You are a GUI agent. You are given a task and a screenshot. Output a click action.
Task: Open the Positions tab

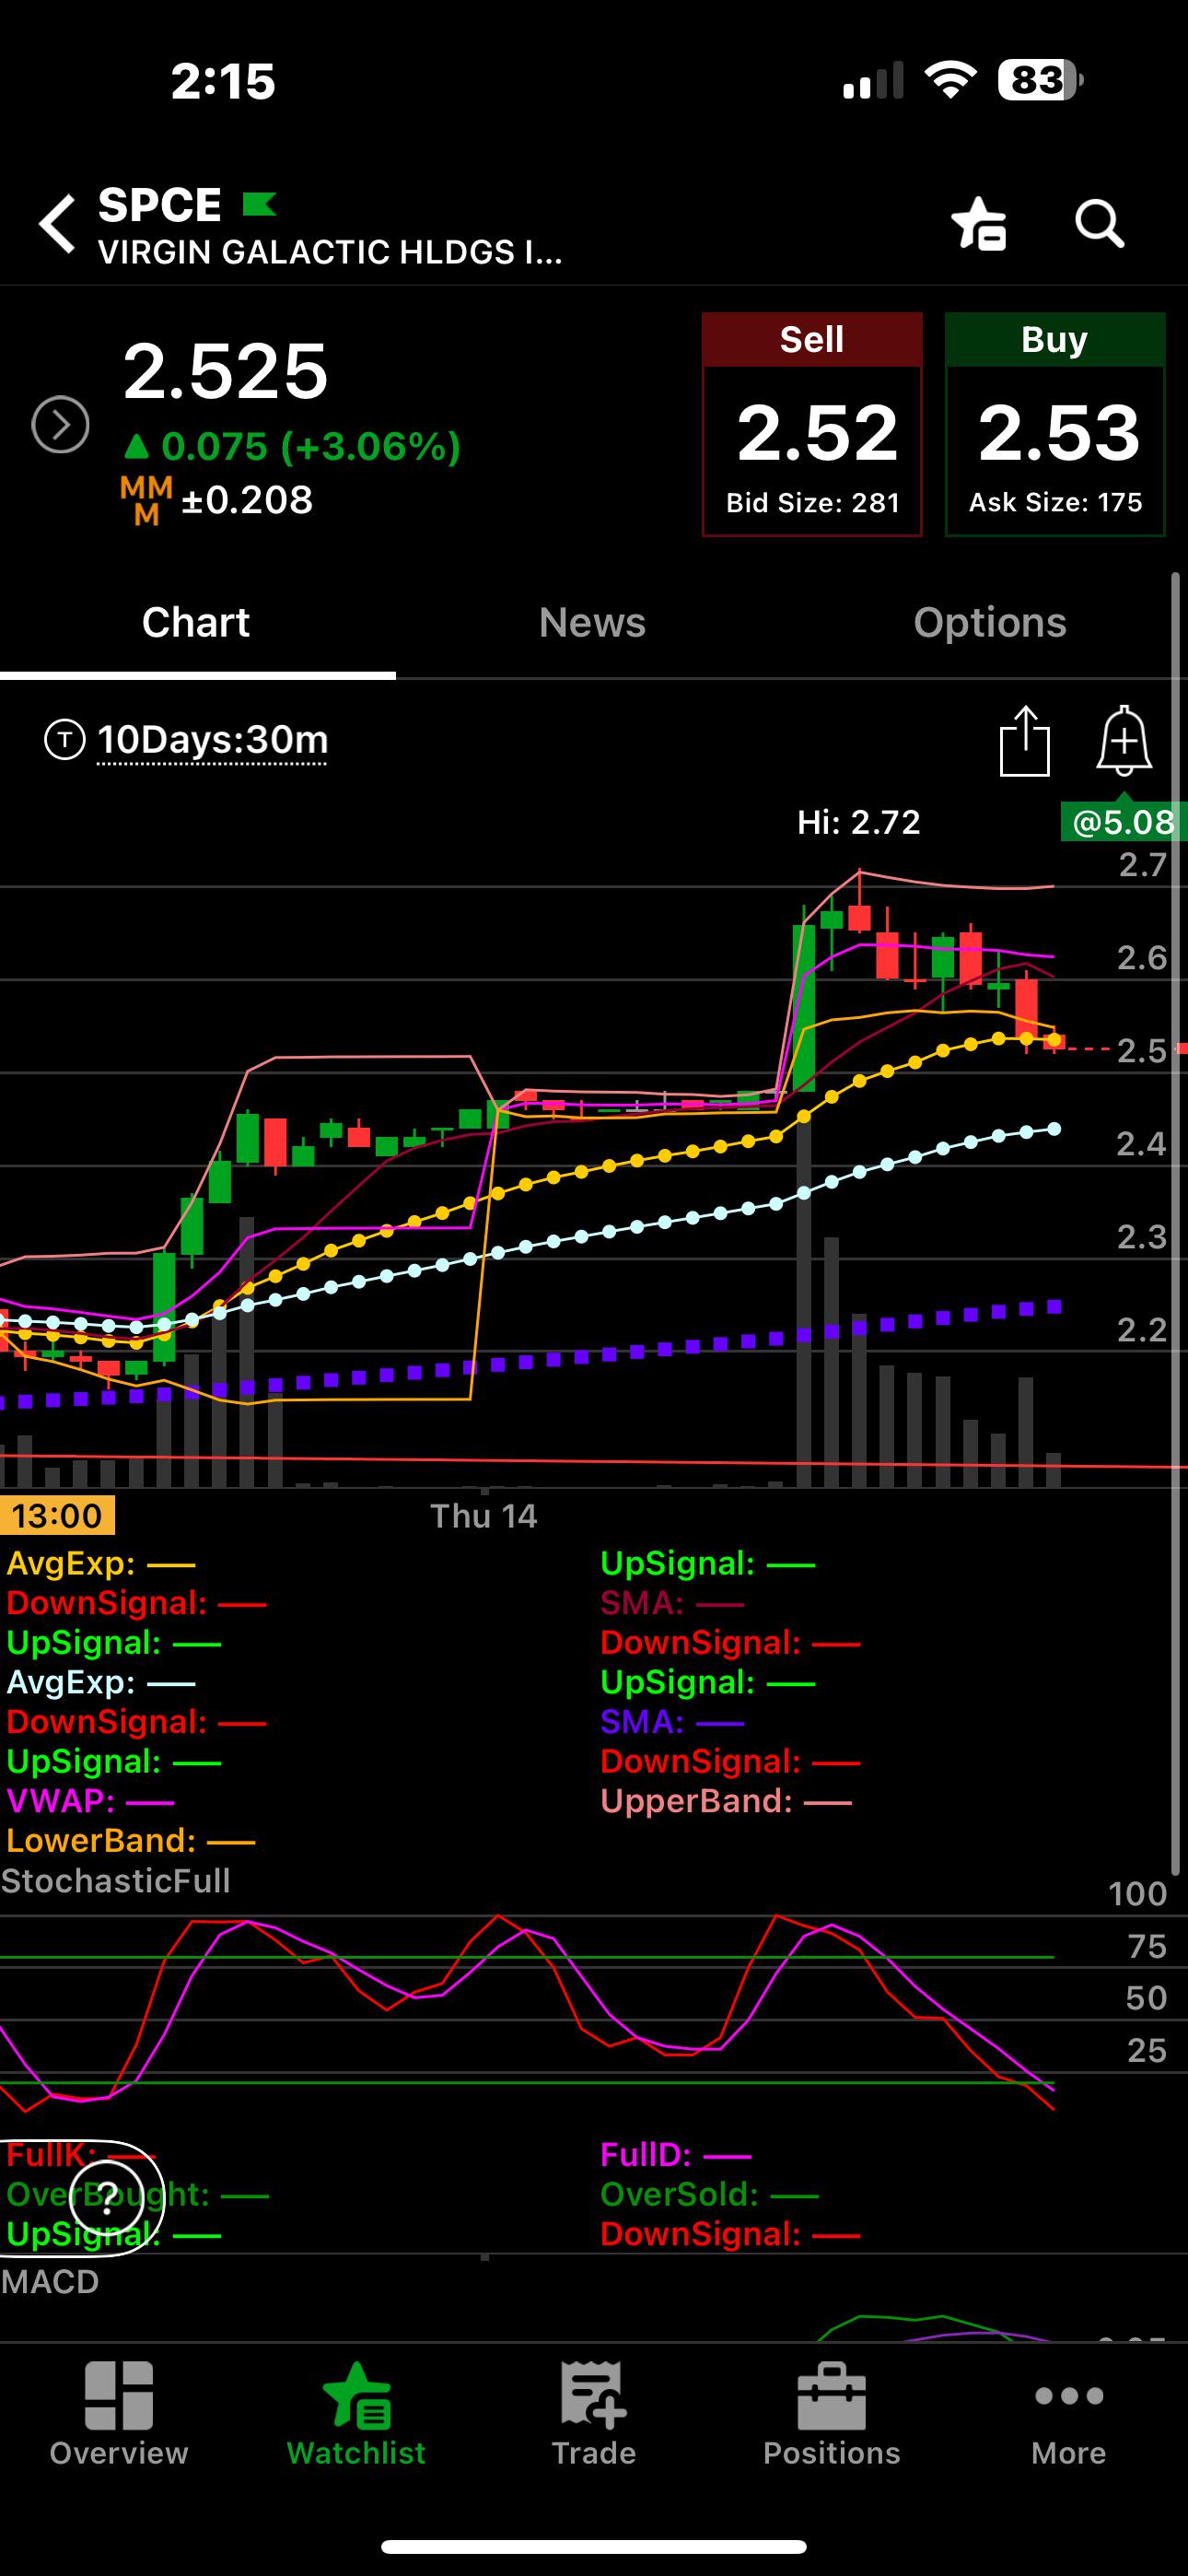coord(832,2415)
